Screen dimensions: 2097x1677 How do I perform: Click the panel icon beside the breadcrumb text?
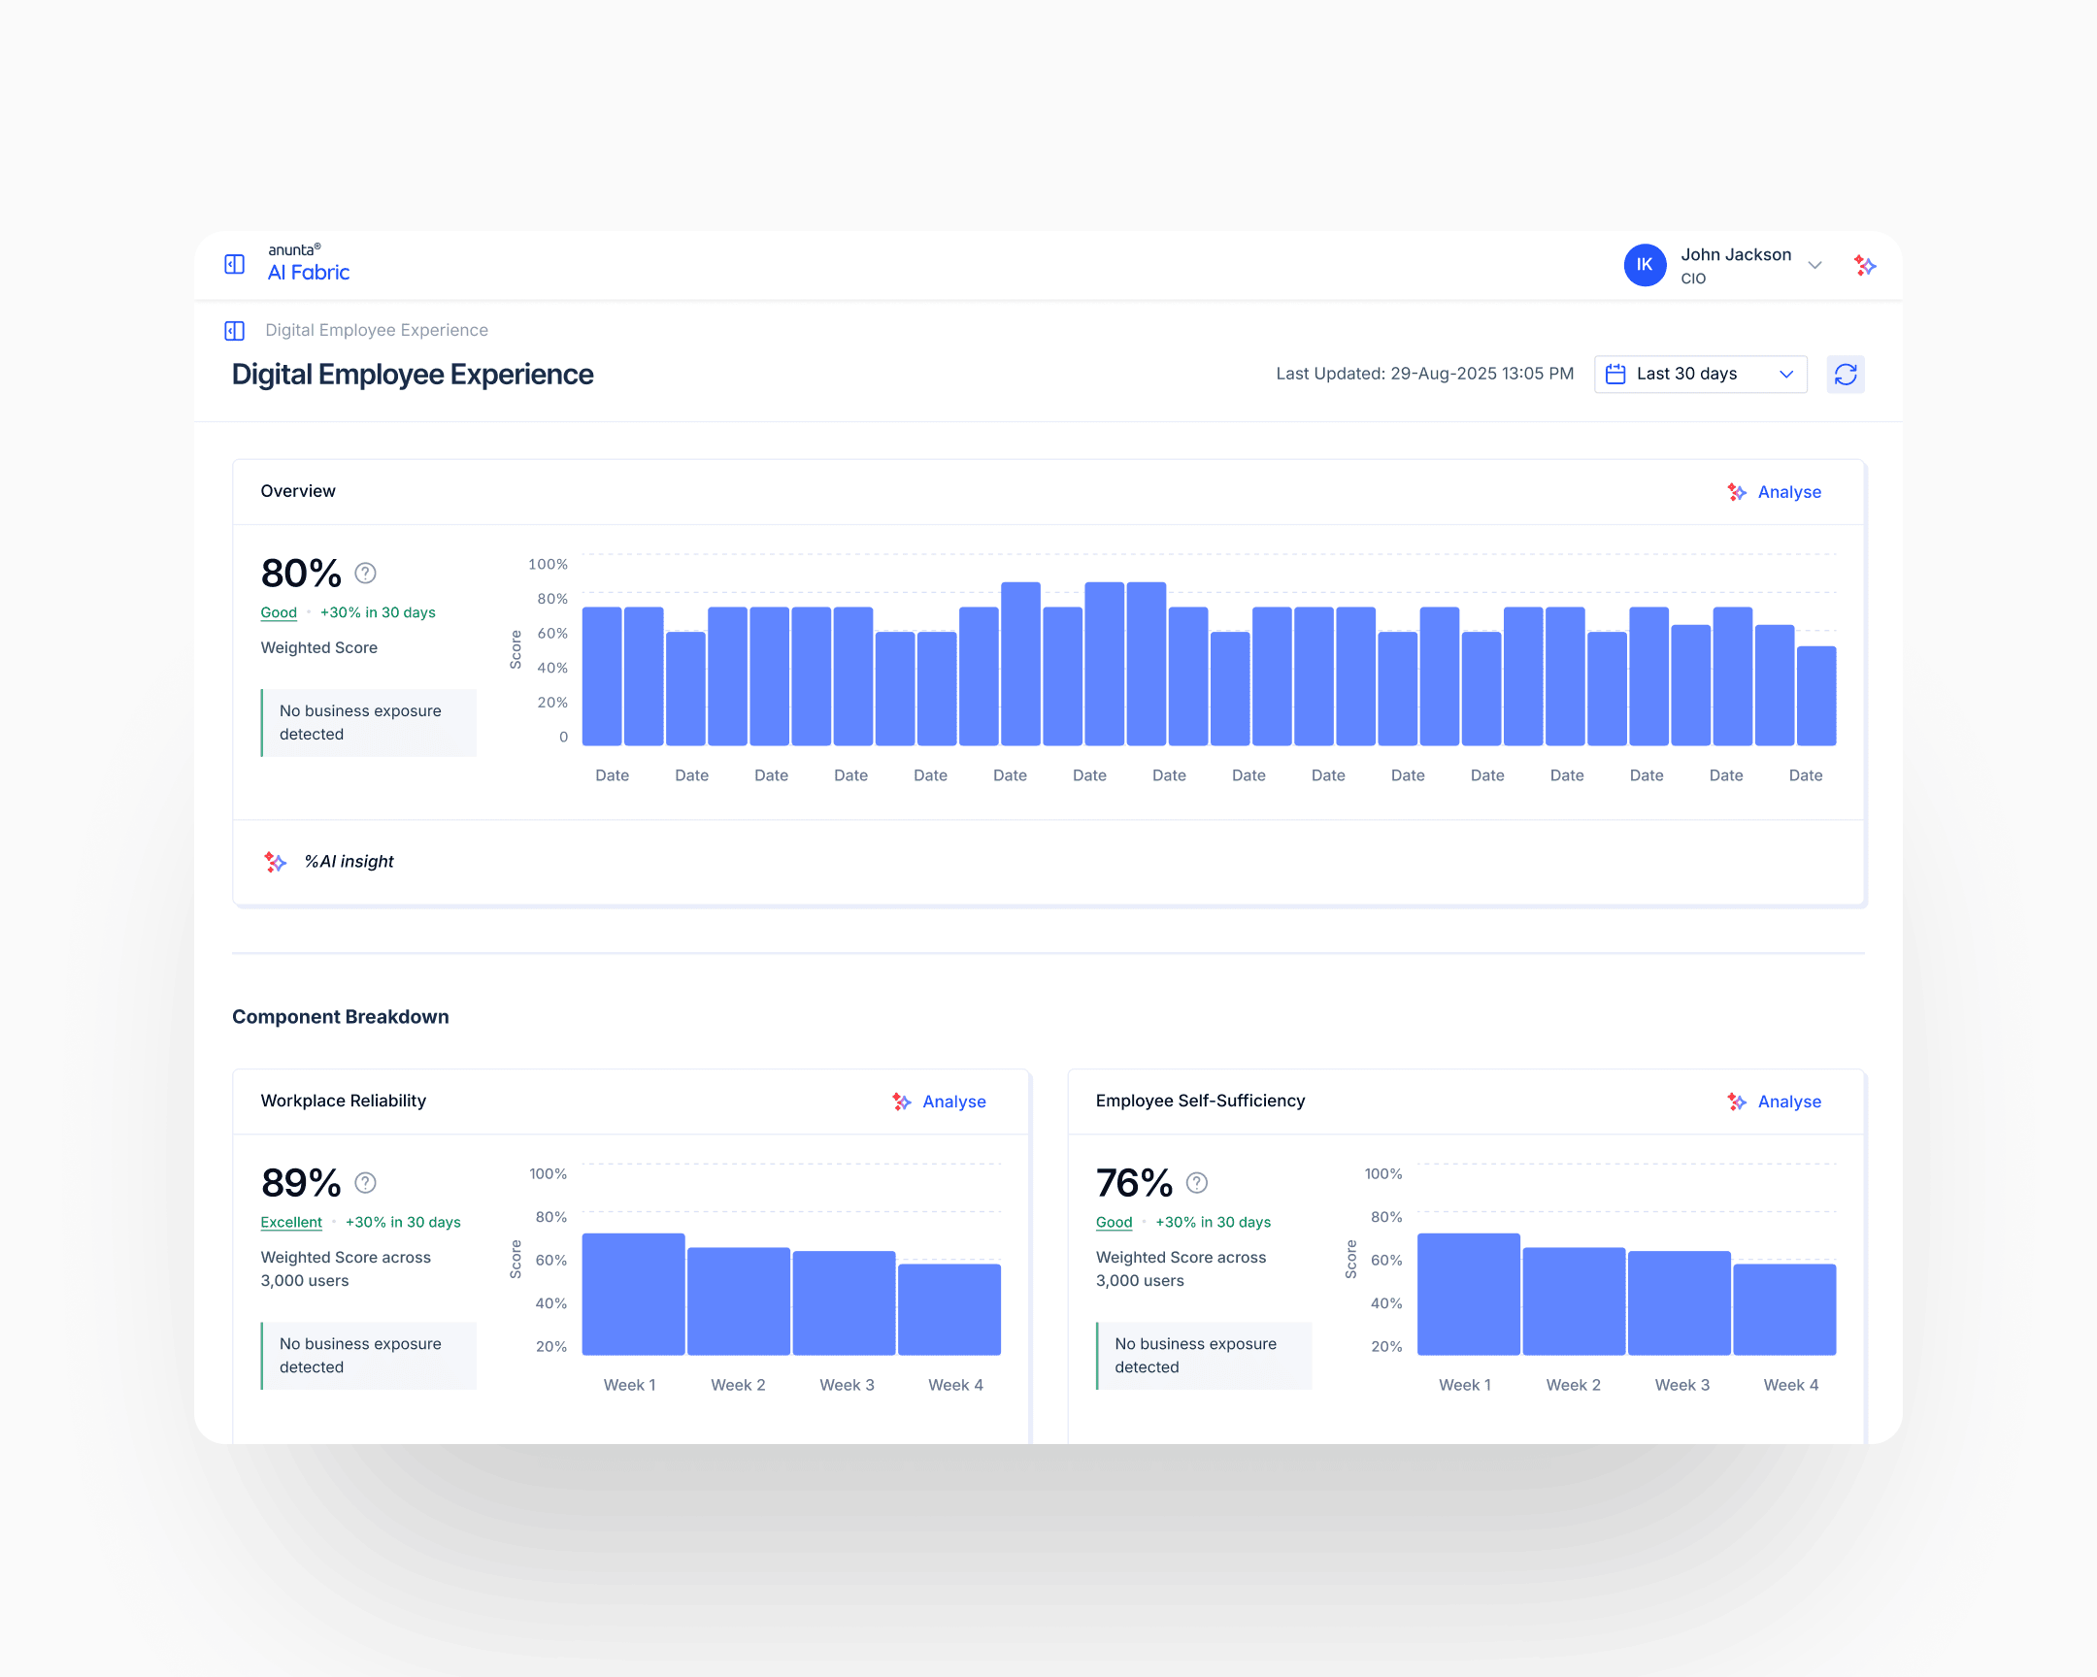point(234,331)
